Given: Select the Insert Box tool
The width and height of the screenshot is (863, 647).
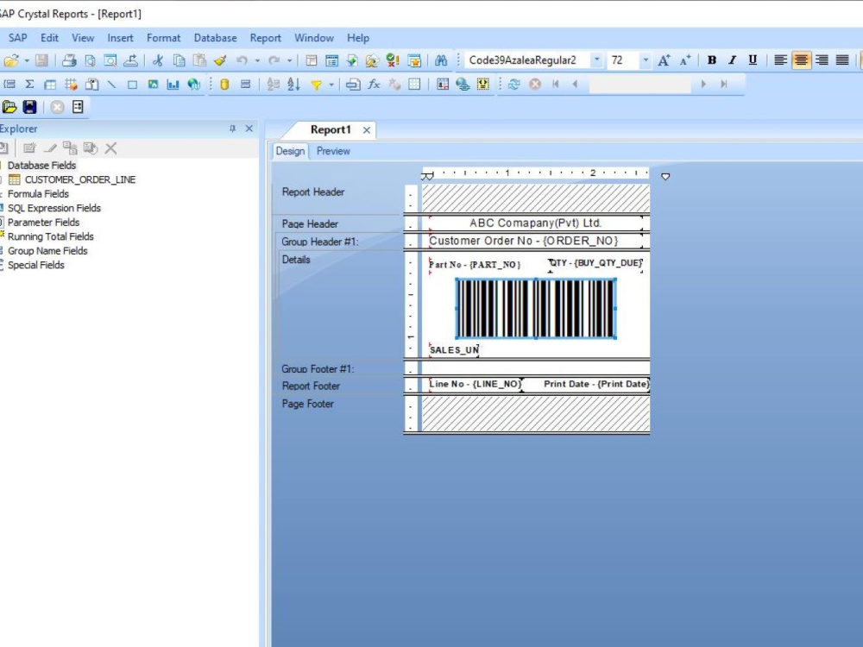Looking at the screenshot, I should point(132,84).
